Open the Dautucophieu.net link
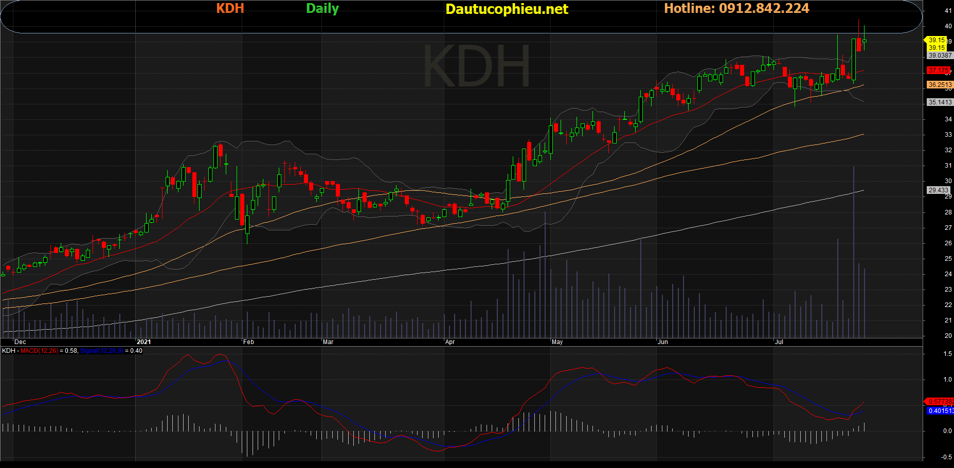This screenshot has width=954, height=468. coord(507,9)
